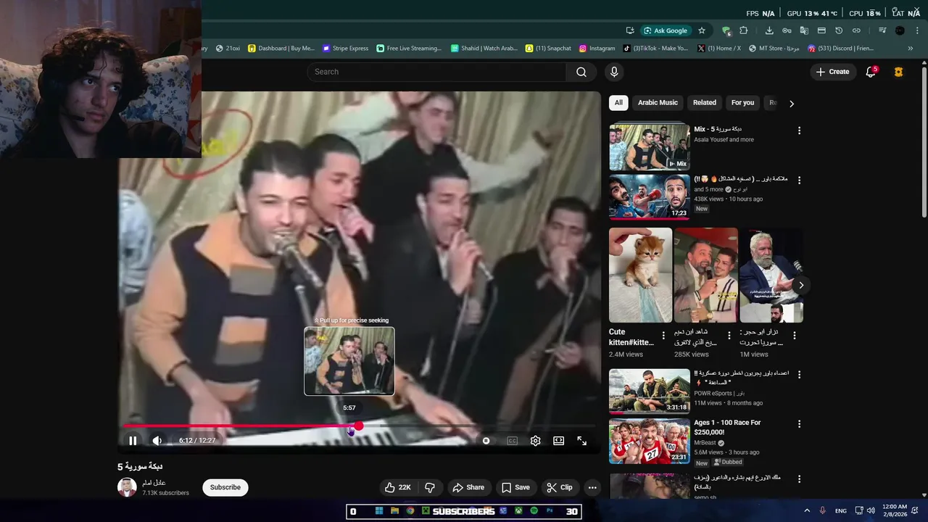Screen dimensions: 928x522
Task: Bookmark this page with the star icon
Action: coord(702,30)
